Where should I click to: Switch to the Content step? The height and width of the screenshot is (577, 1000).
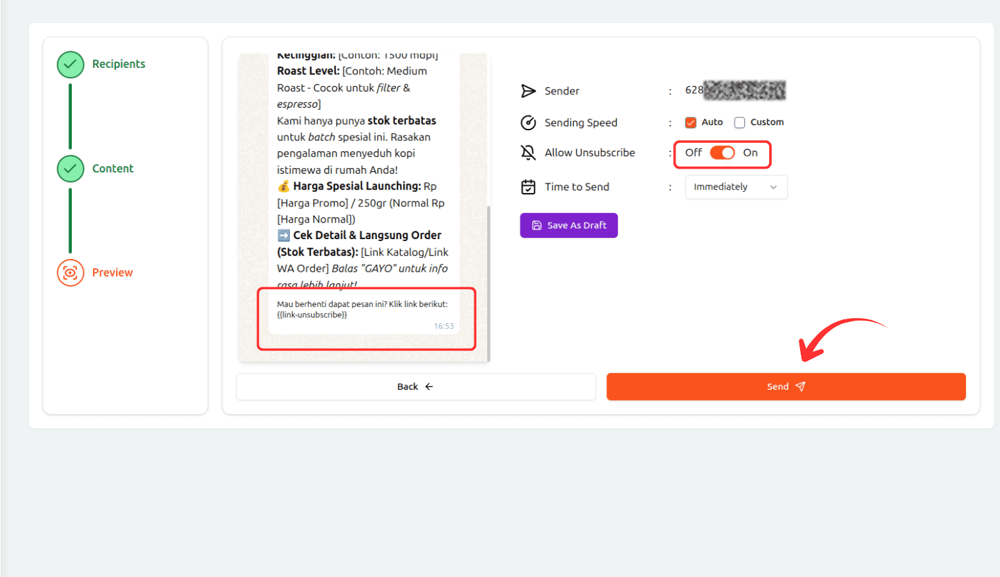[x=113, y=168]
